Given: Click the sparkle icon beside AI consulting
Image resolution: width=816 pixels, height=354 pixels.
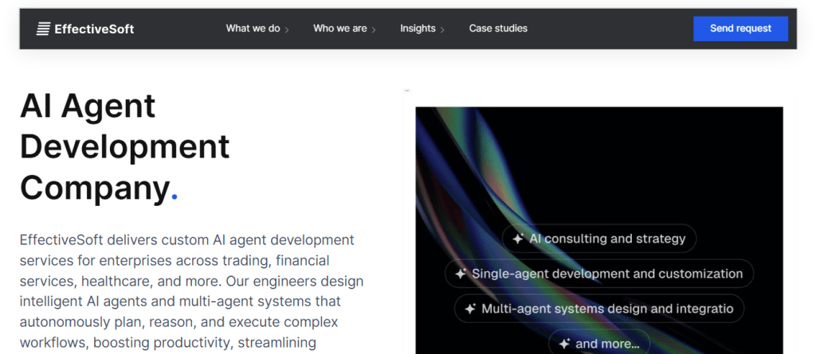Looking at the screenshot, I should pos(518,239).
